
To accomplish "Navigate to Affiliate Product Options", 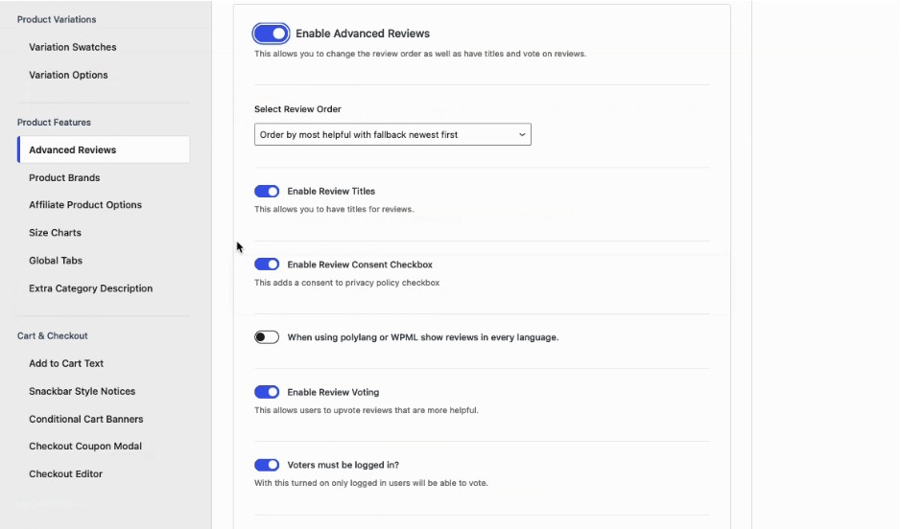I will click(85, 205).
